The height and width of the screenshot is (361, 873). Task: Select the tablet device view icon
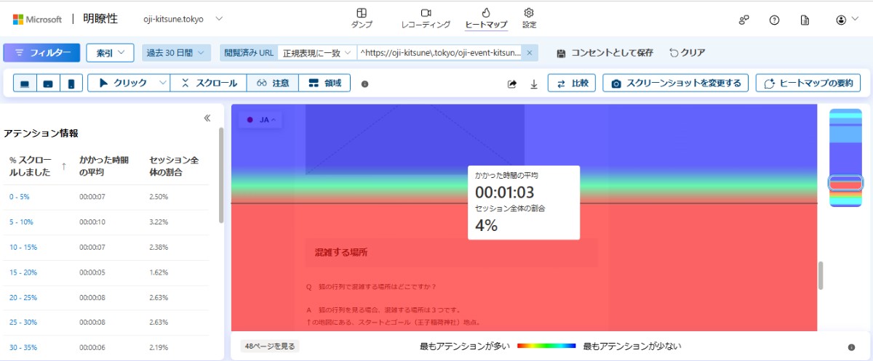(48, 84)
